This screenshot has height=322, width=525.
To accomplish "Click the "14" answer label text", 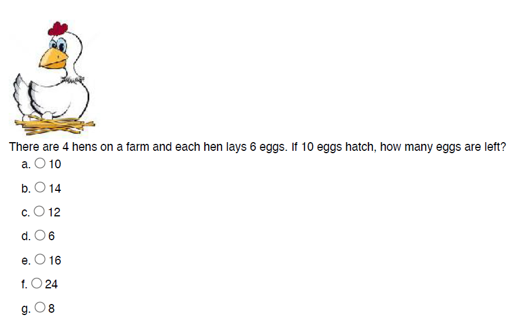I will 55,189.
